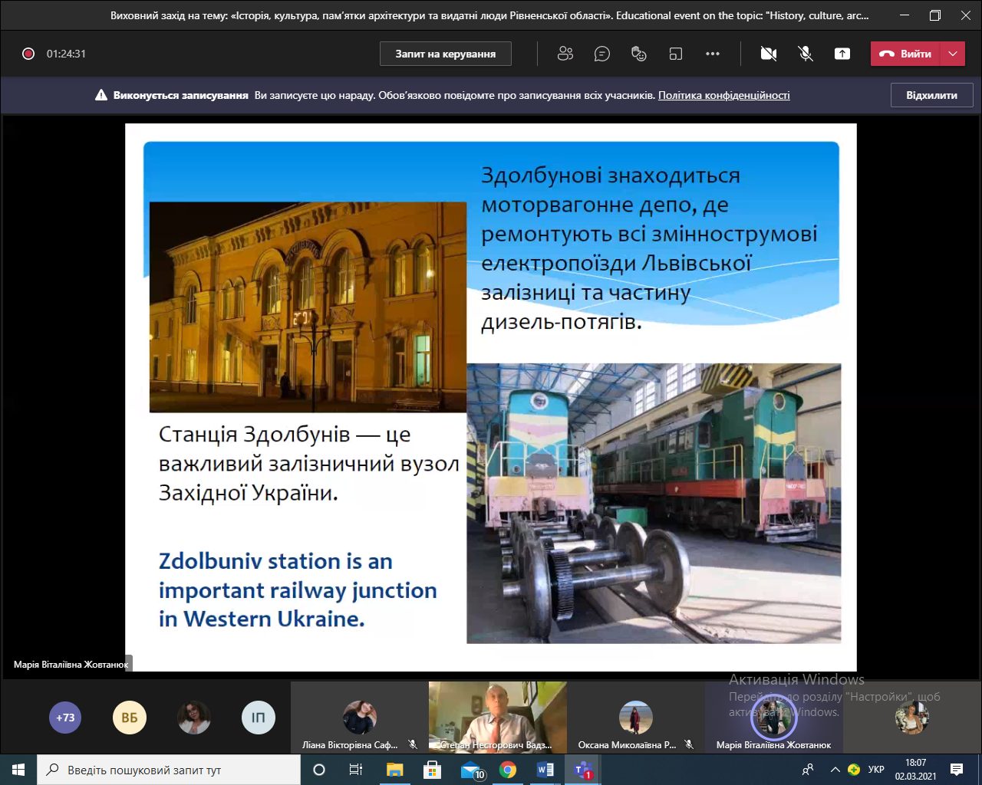Screen dimensions: 982x785
Task: Open Google Chrome from the taskbar
Action: (507, 770)
